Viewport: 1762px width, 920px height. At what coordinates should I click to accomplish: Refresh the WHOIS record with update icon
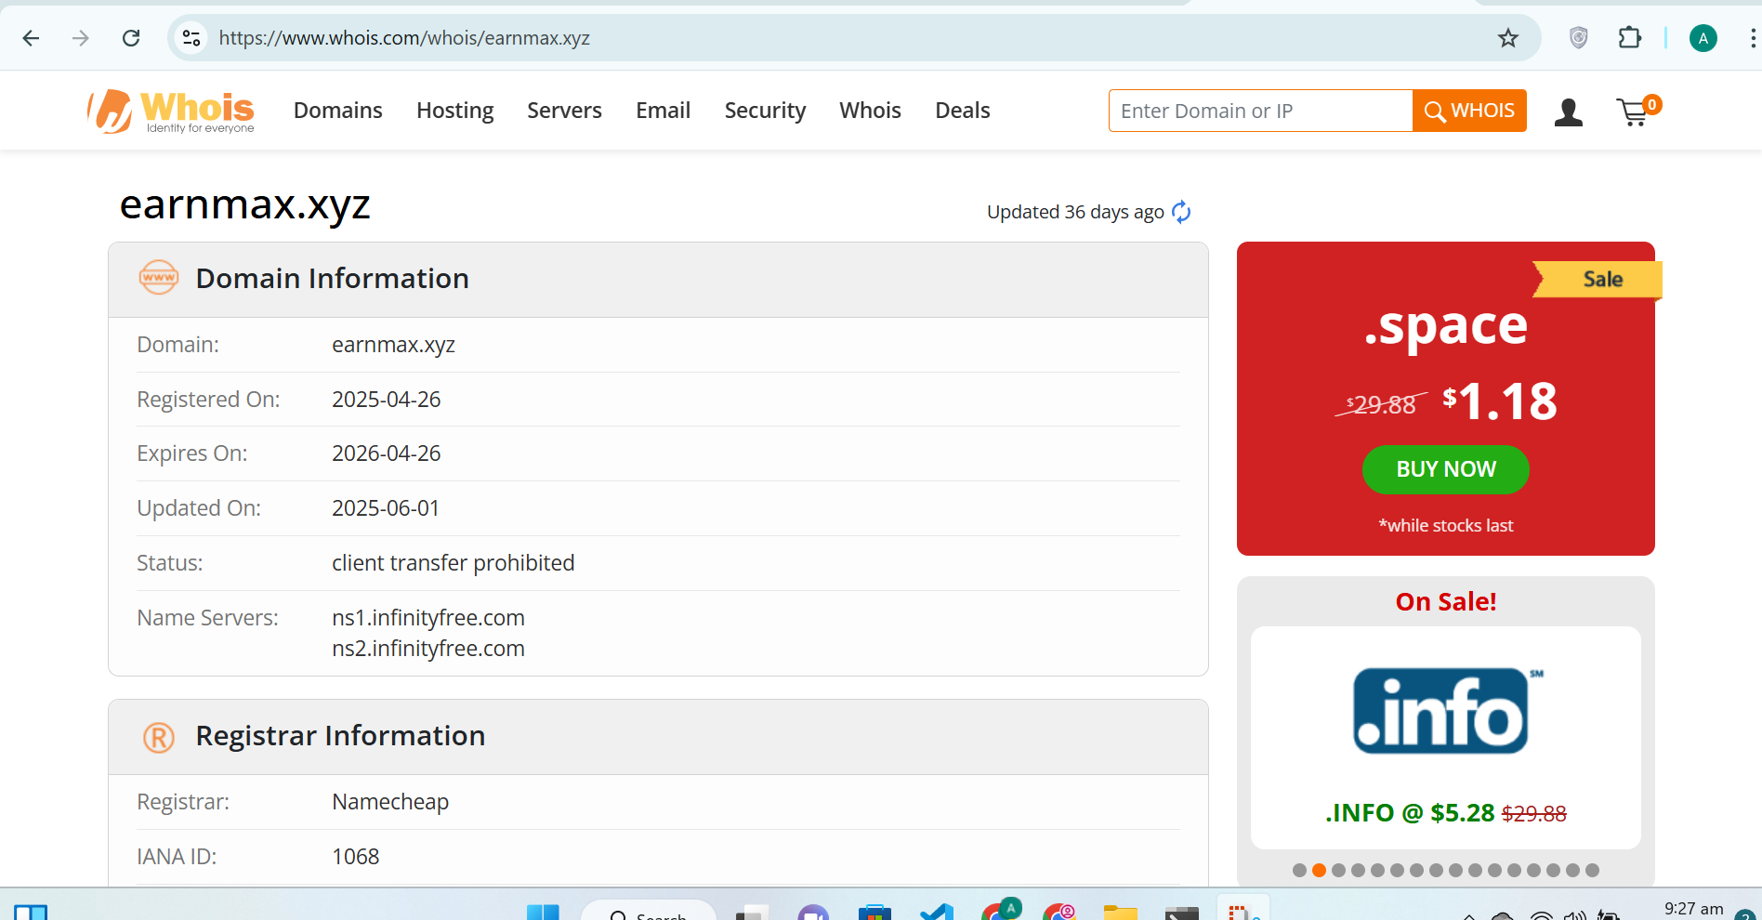coord(1181,212)
